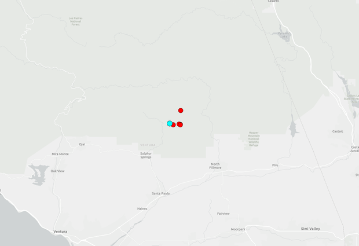Select the Oak View label
This screenshot has width=359, height=246.
tap(57, 171)
